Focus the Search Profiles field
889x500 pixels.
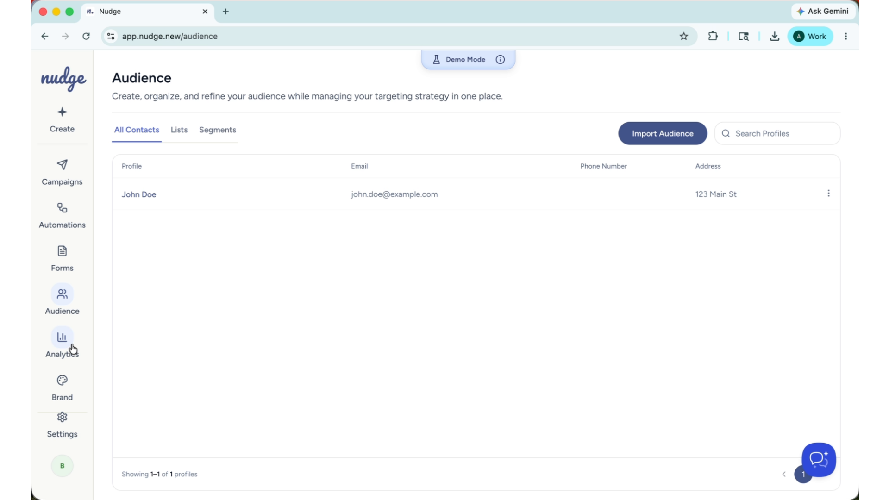[777, 133]
